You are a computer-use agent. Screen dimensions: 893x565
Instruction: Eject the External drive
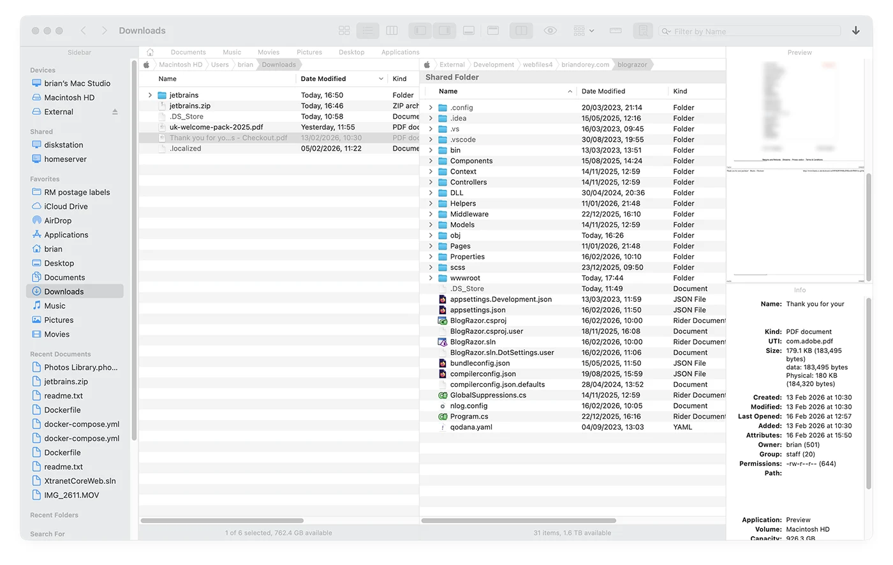click(115, 112)
